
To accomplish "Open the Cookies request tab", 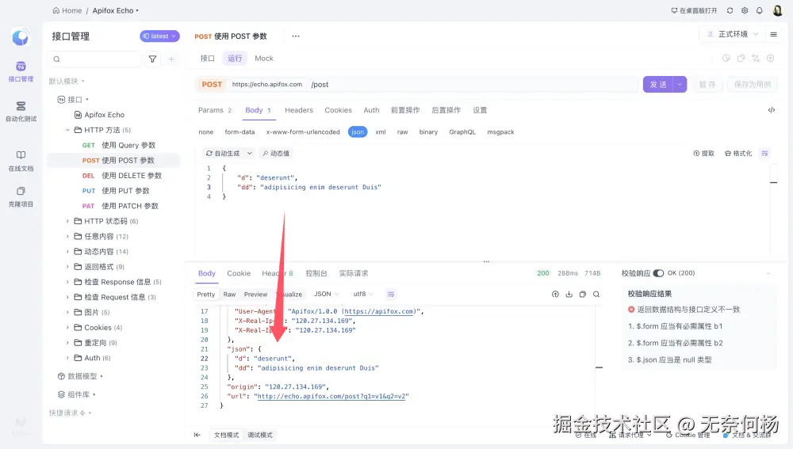I will [338, 110].
